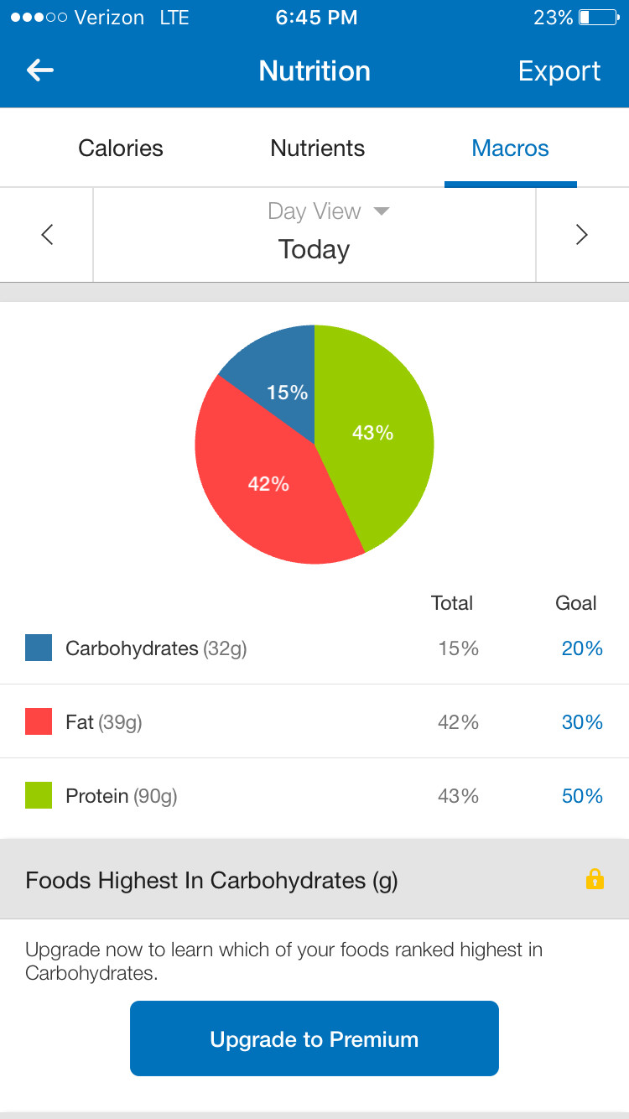Edit the Carbohydrates 20% goal
629x1119 pixels.
[582, 648]
